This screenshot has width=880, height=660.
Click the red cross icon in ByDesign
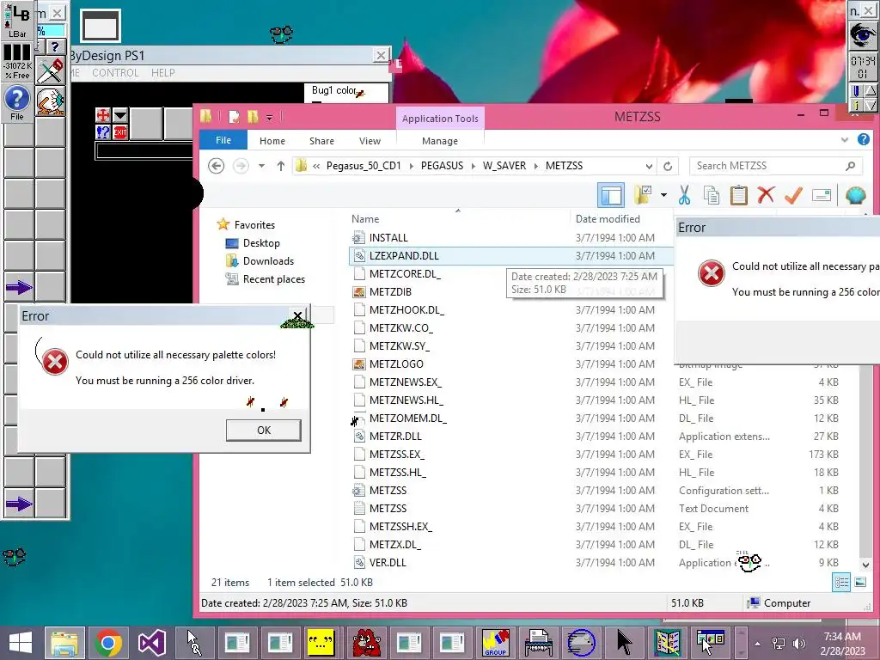[103, 115]
